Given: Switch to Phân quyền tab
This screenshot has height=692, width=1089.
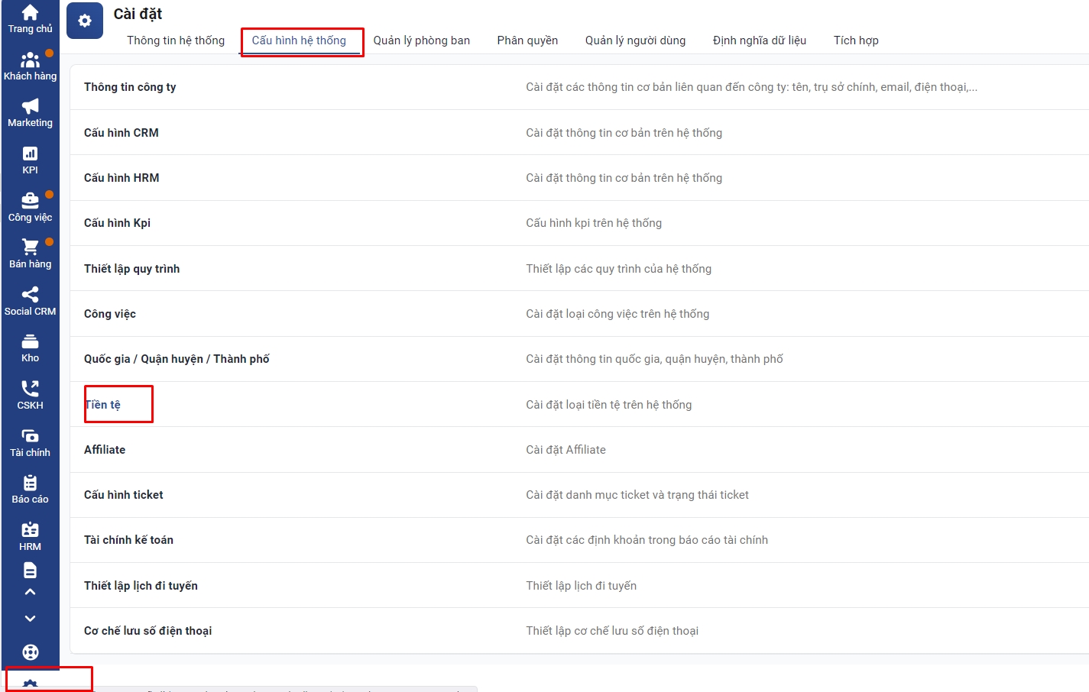Looking at the screenshot, I should coord(527,40).
